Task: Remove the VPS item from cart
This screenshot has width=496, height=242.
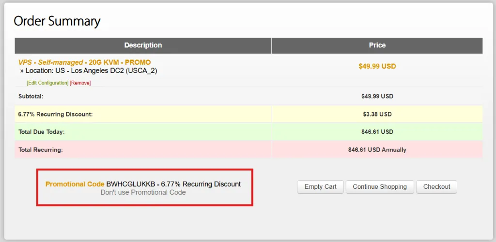Action: [x=80, y=83]
